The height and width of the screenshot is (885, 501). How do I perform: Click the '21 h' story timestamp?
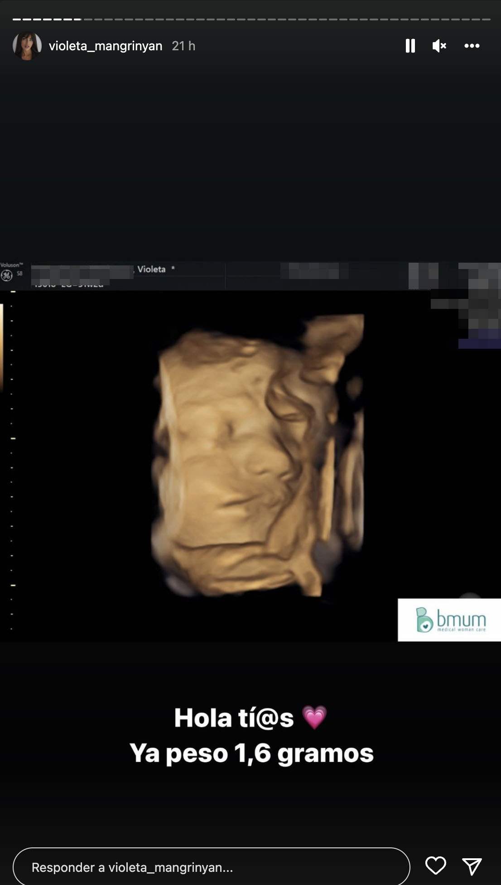[183, 46]
